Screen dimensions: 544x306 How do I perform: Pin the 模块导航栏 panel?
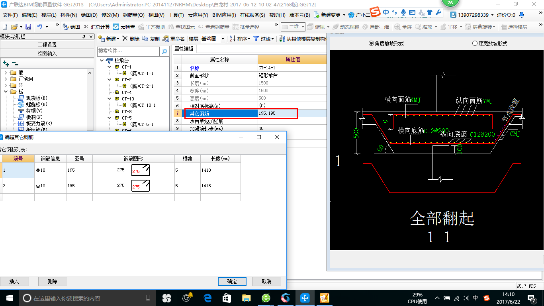[x=84, y=37]
